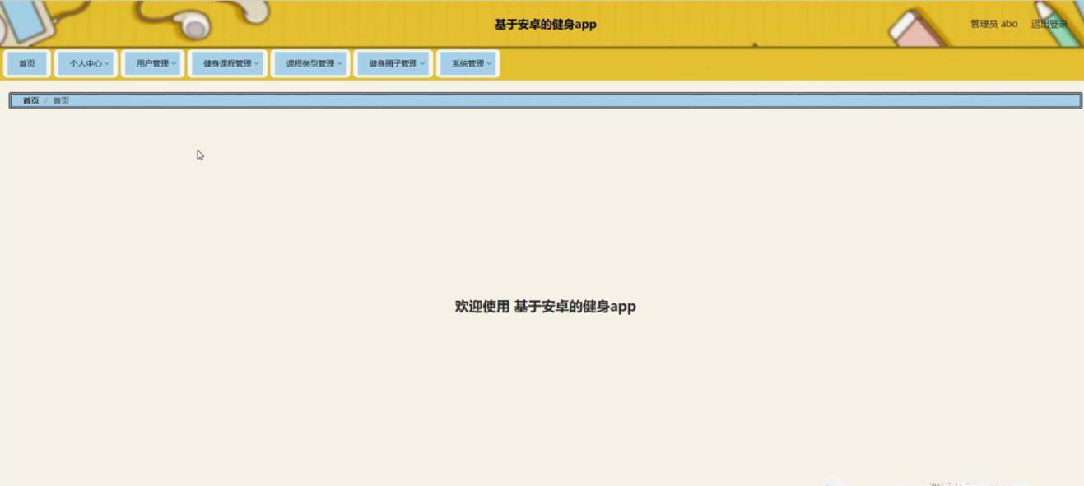Screen dimensions: 1084x486
Task: Expand the 系统管理 dropdown menu
Action: coord(469,63)
